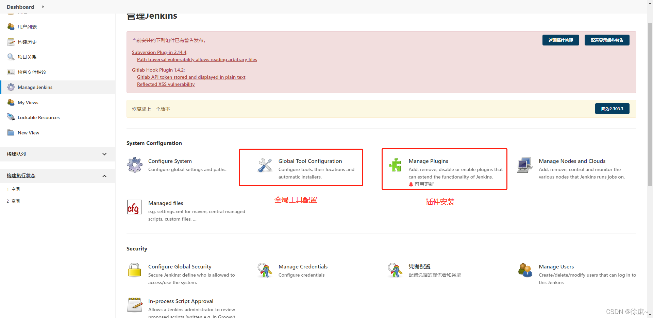The height and width of the screenshot is (318, 653).
Task: Click the Manage Nodes and Clouds computer icon
Action: [x=525, y=165]
